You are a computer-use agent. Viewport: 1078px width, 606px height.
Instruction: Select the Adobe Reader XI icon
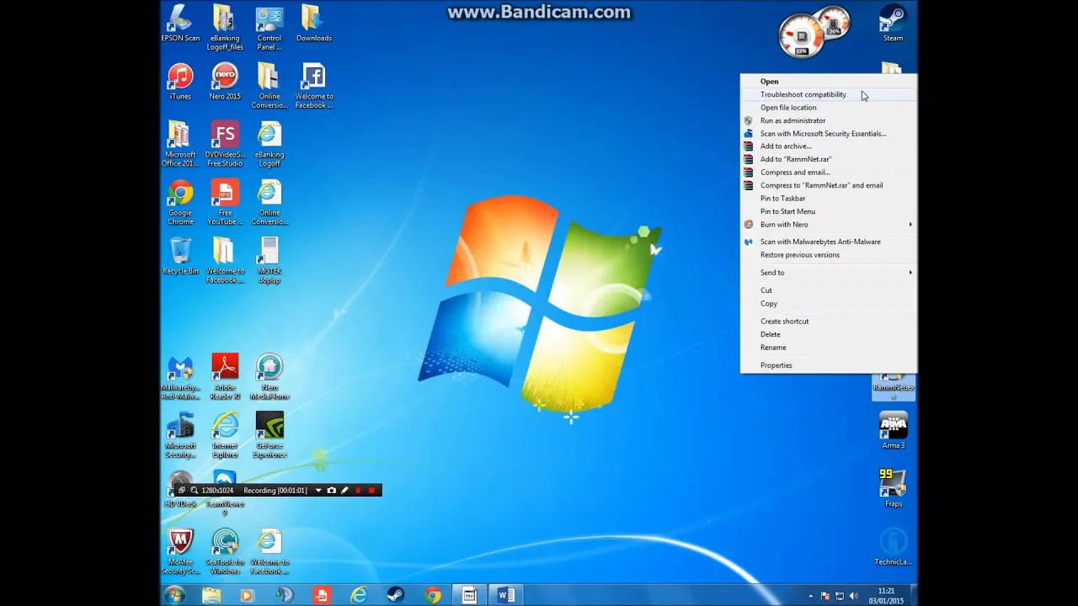[225, 376]
